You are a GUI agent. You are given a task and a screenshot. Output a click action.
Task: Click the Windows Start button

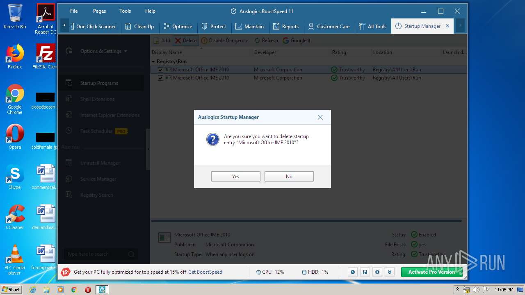[x=11, y=290]
